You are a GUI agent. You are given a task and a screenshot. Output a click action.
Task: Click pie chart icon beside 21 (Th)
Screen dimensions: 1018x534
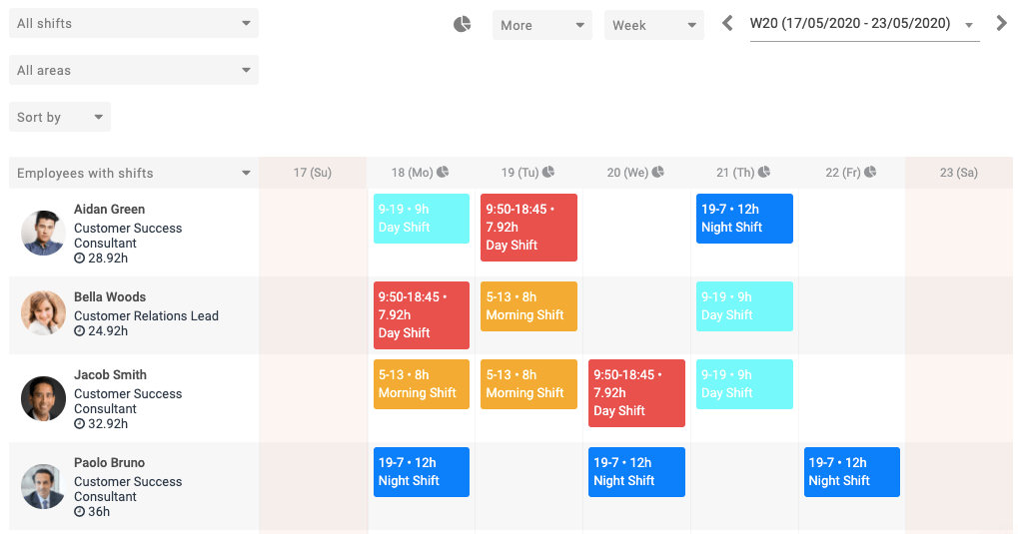click(764, 172)
